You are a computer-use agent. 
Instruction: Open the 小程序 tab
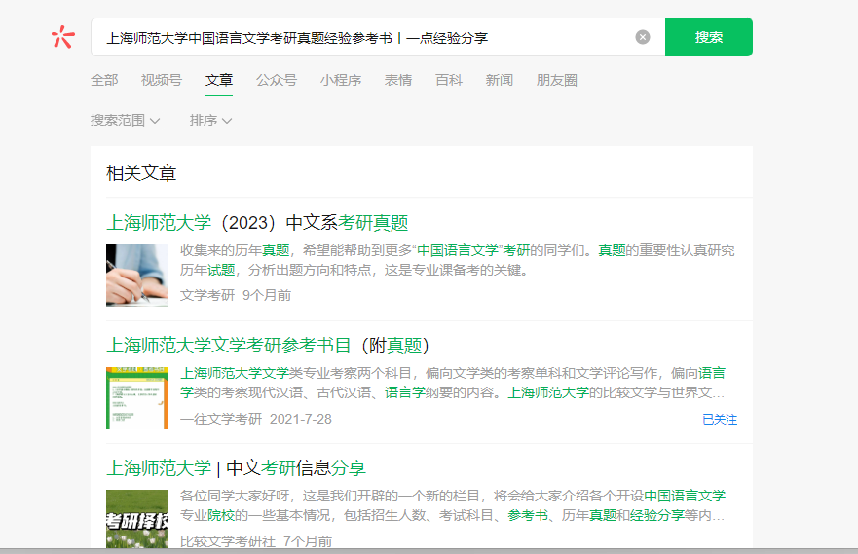[341, 81]
